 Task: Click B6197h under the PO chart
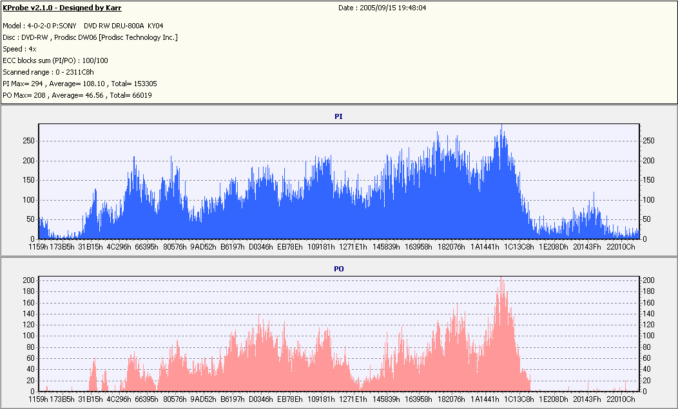tap(232, 399)
